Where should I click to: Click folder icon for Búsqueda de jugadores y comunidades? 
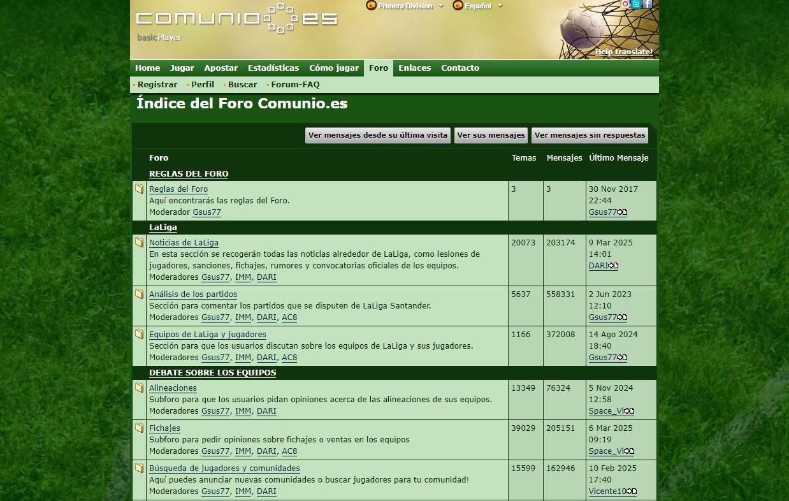pos(139,468)
